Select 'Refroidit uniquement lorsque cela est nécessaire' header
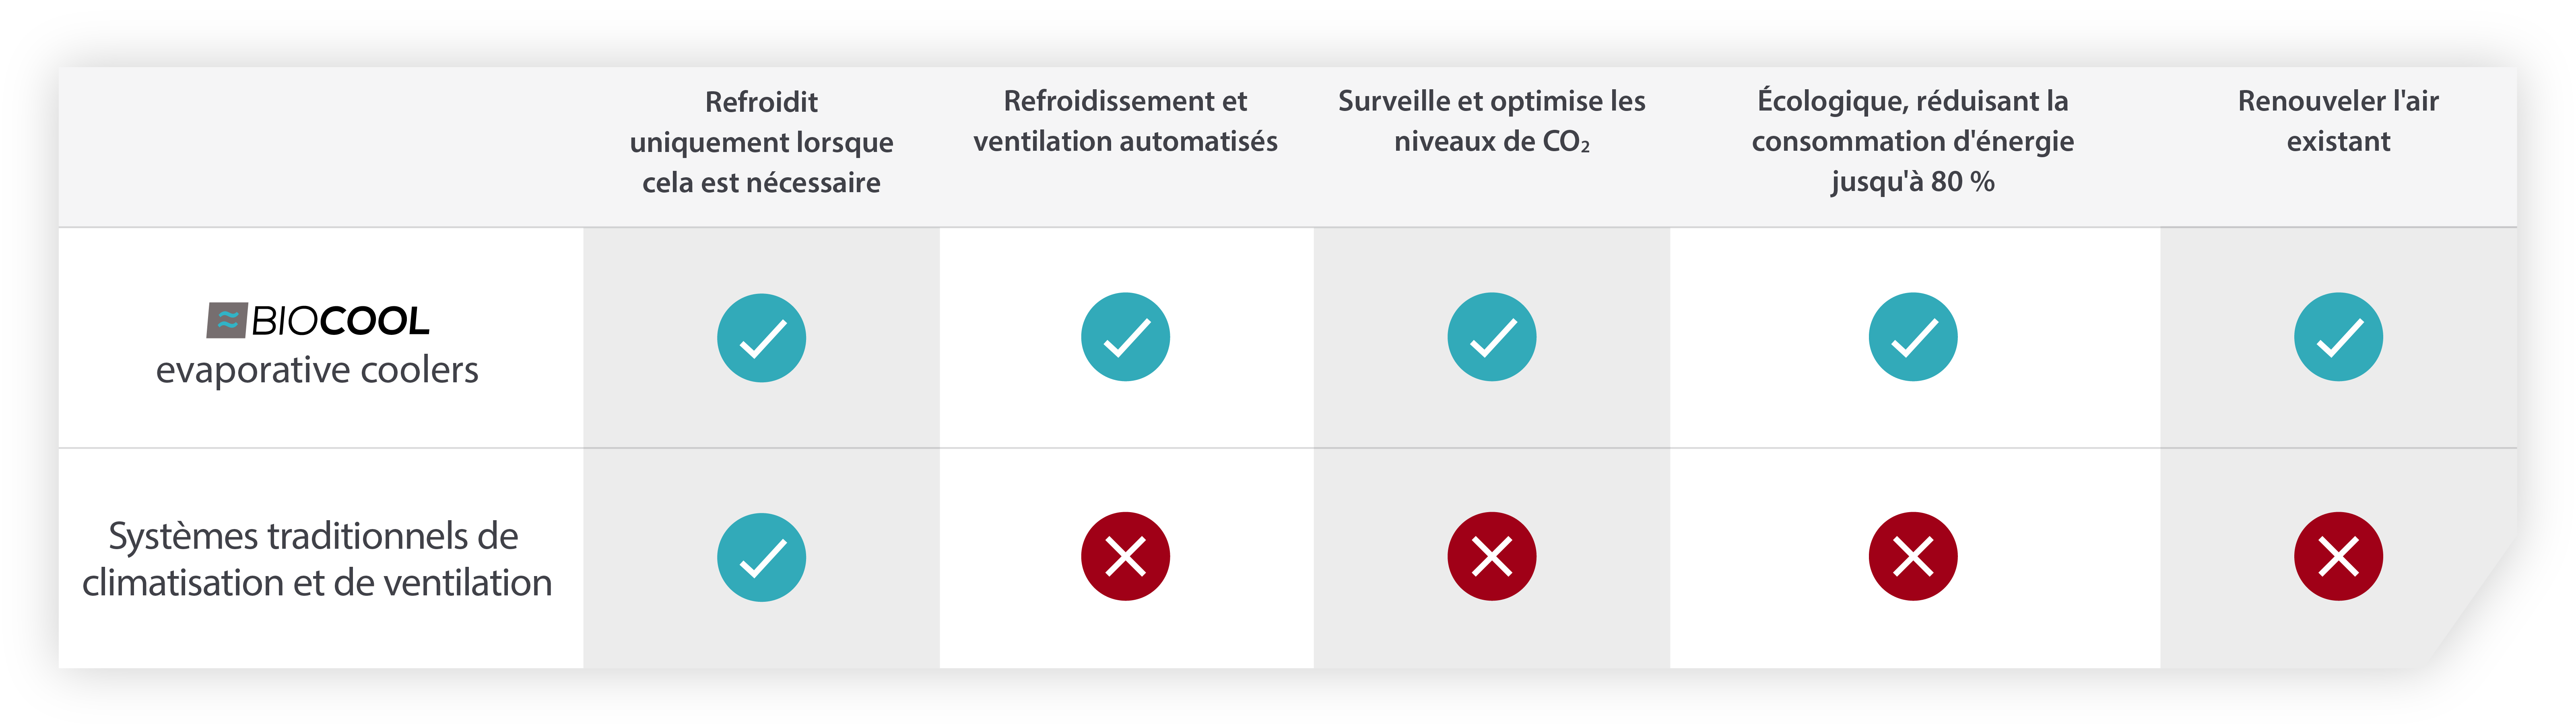This screenshot has height=724, width=2576. (x=761, y=142)
